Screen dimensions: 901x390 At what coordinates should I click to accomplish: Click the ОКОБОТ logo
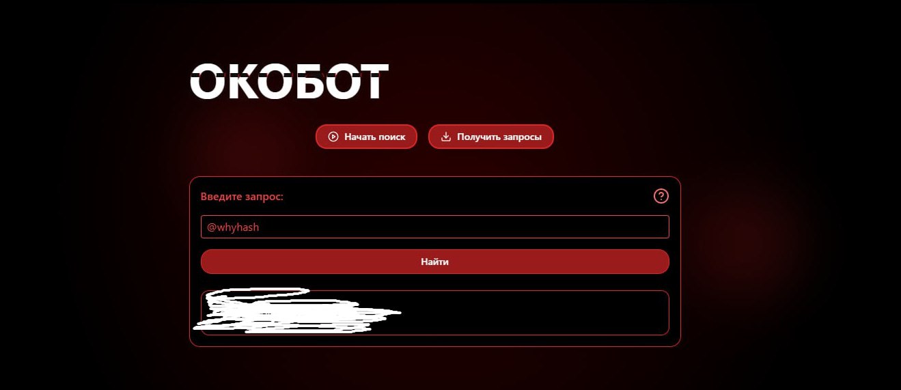click(x=289, y=82)
